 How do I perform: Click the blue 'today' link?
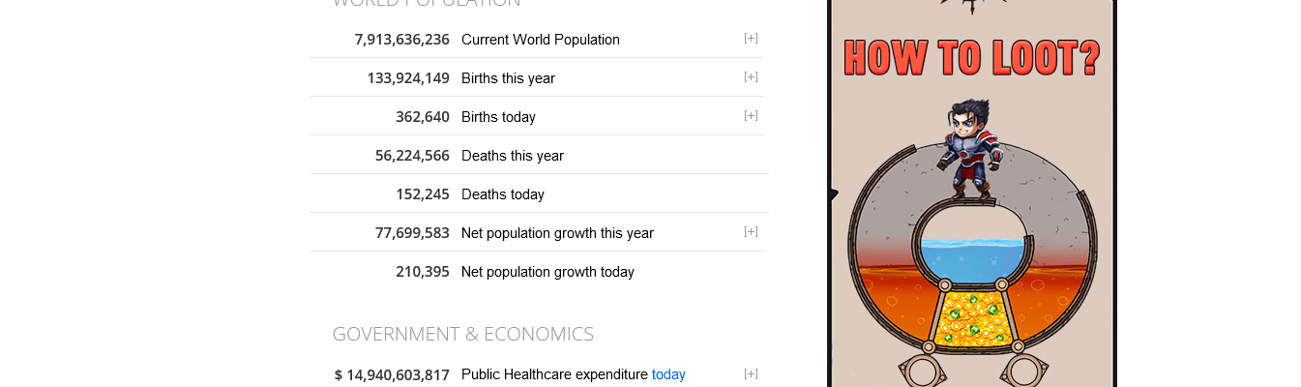[x=668, y=374]
